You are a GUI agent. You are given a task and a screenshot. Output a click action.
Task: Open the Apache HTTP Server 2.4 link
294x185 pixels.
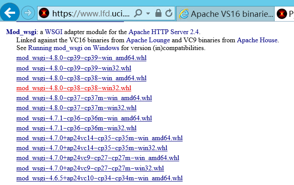pos(164,32)
